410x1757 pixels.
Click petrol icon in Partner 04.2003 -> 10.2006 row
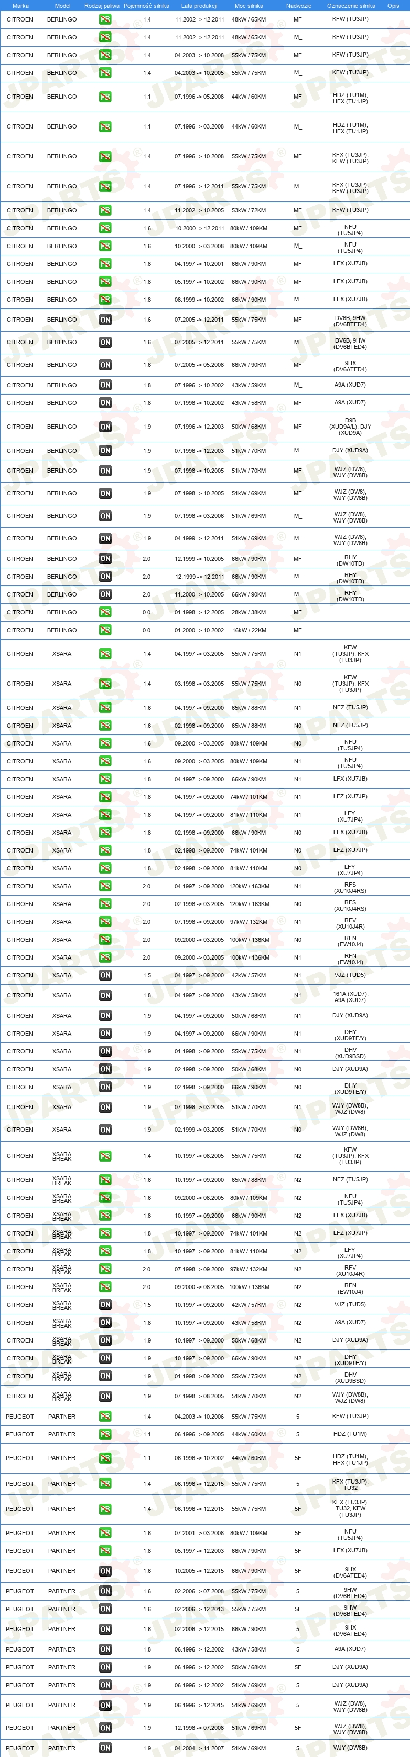105,1417
